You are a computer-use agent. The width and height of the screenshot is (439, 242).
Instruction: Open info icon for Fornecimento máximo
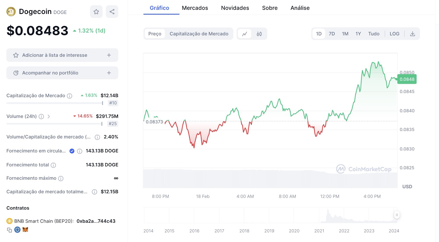(x=61, y=179)
